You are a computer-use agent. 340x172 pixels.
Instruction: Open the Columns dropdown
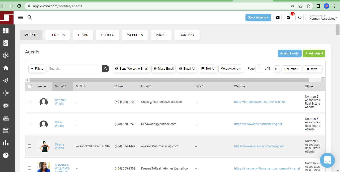tap(292, 69)
